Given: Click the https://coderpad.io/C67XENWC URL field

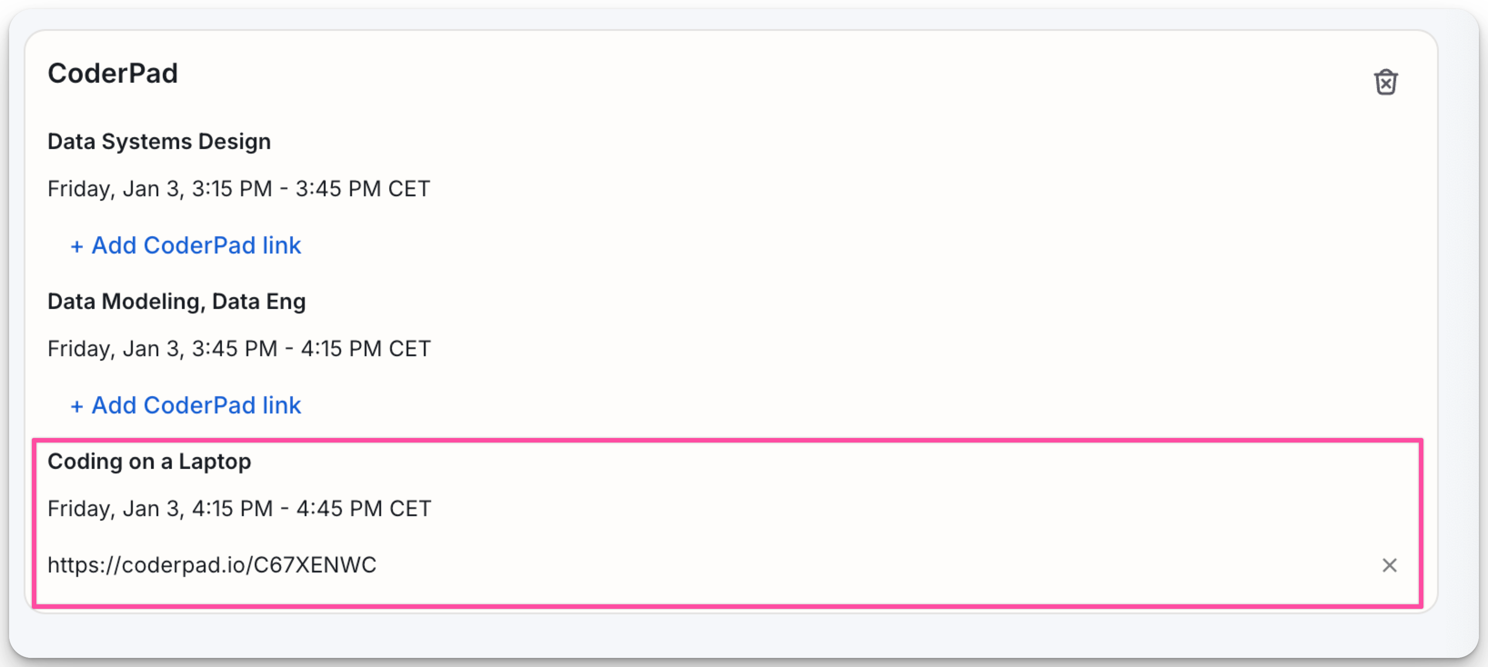Looking at the screenshot, I should pyautogui.click(x=212, y=565).
